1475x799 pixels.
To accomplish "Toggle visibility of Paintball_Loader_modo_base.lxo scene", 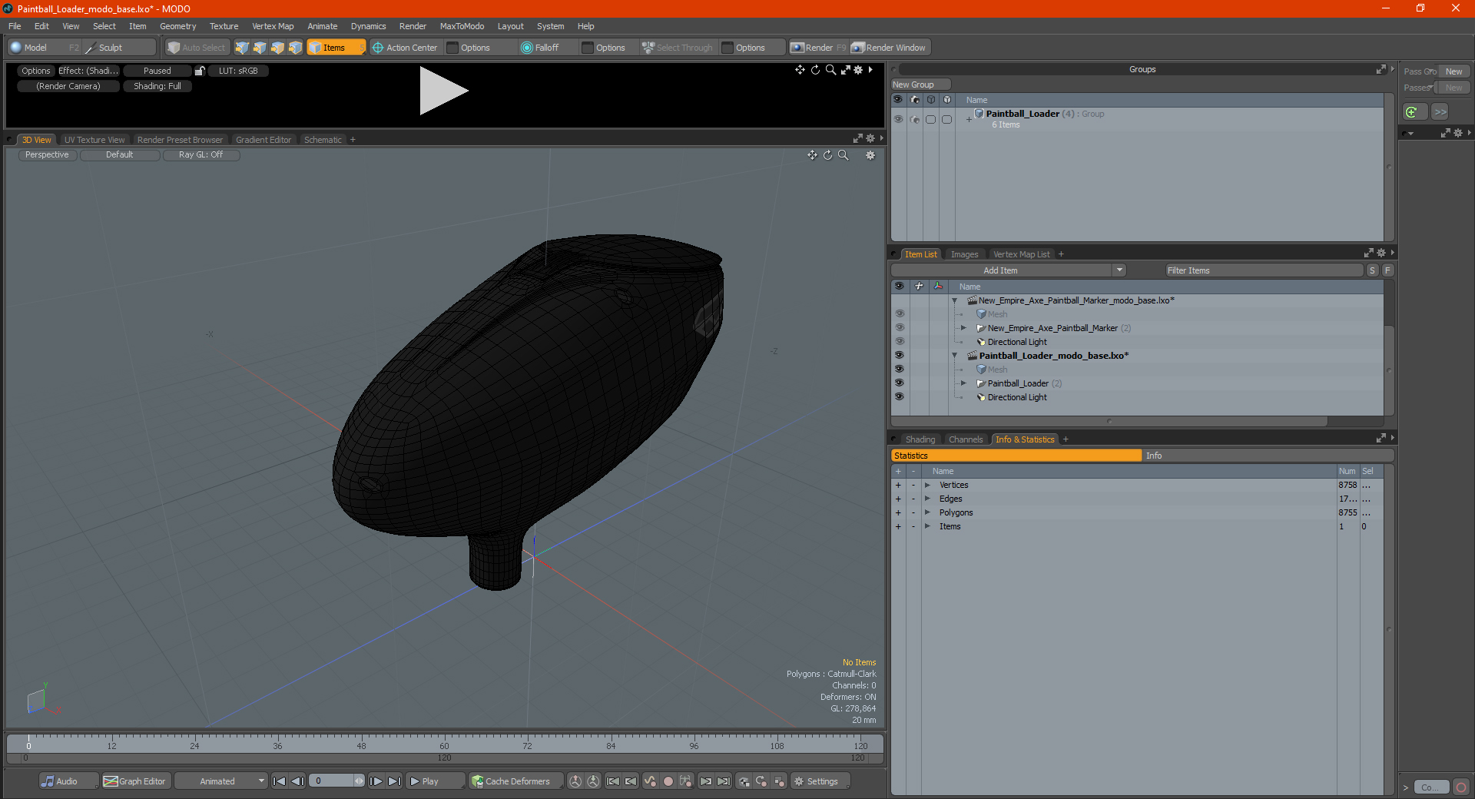I will click(899, 356).
